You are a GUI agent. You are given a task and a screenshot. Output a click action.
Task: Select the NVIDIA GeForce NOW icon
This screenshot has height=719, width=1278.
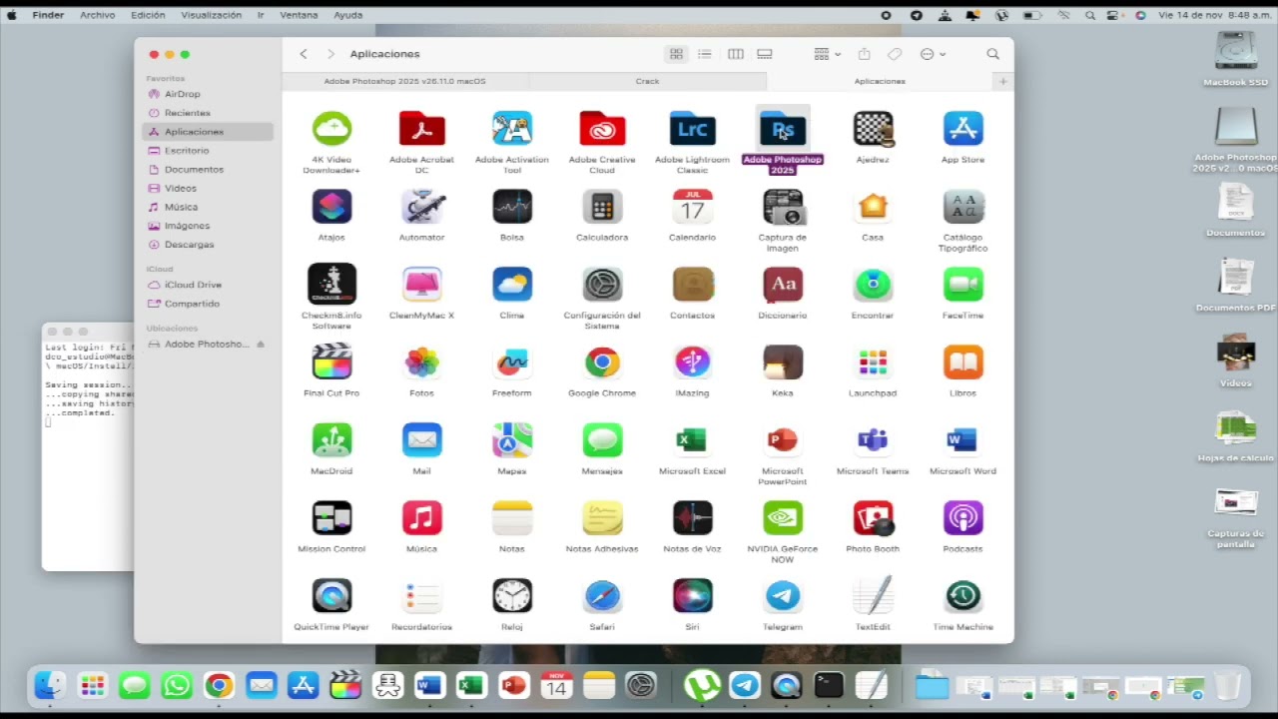pos(782,518)
